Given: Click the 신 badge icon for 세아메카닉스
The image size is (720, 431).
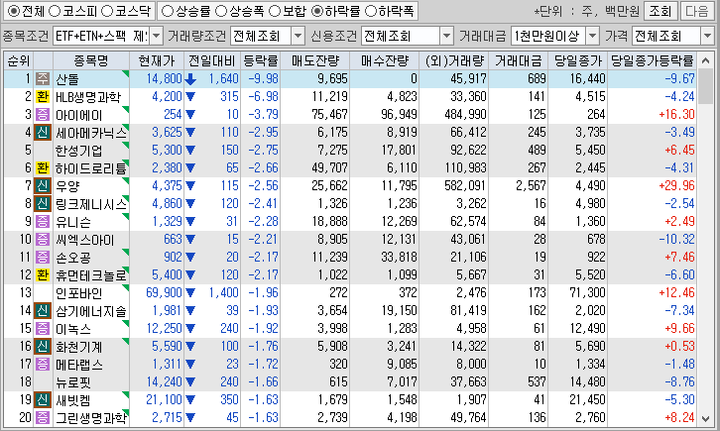Looking at the screenshot, I should [43, 133].
